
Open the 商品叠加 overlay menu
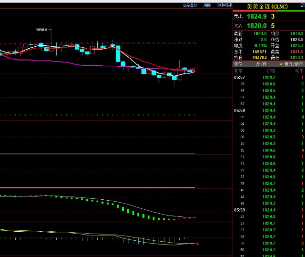pyautogui.click(x=190, y=5)
